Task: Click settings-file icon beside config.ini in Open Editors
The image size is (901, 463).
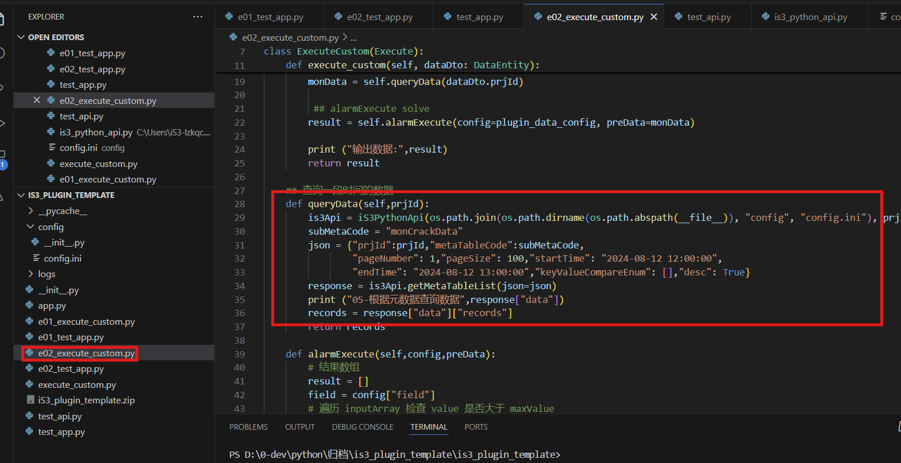Action: coord(53,147)
